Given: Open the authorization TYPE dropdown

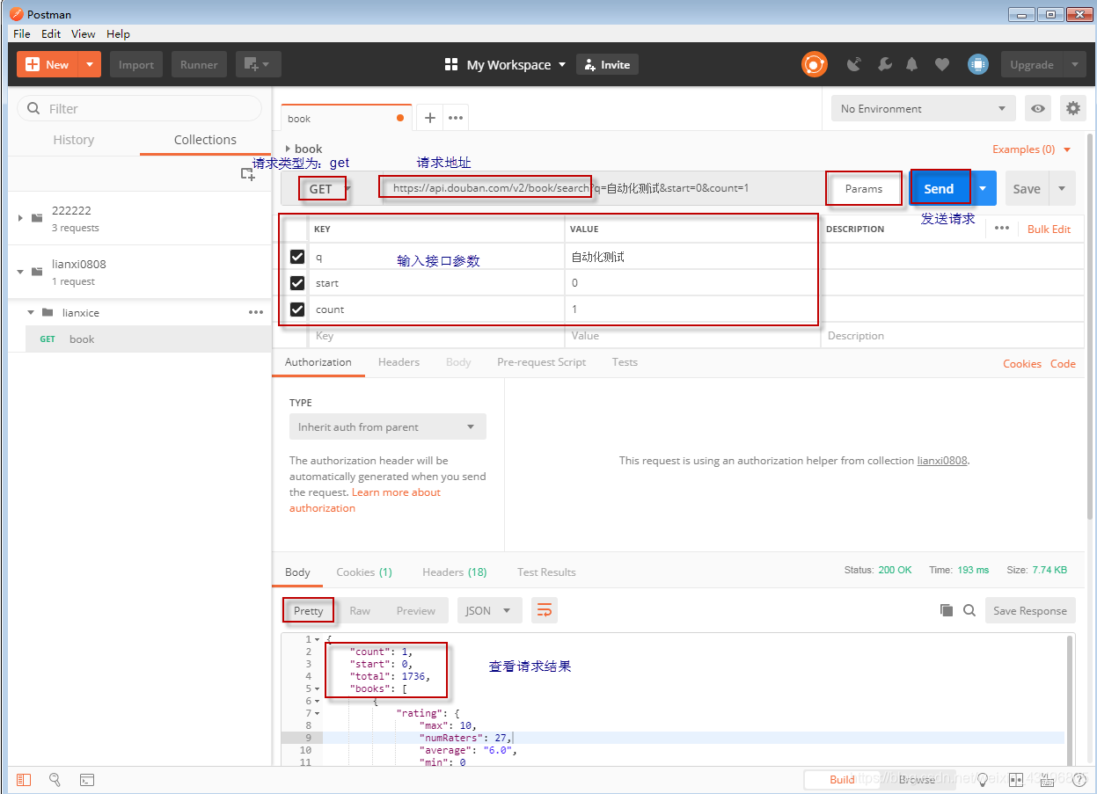Looking at the screenshot, I should click(x=387, y=426).
